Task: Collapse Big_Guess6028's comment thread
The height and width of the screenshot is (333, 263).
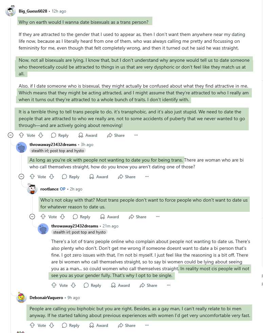Action: pos(11,135)
